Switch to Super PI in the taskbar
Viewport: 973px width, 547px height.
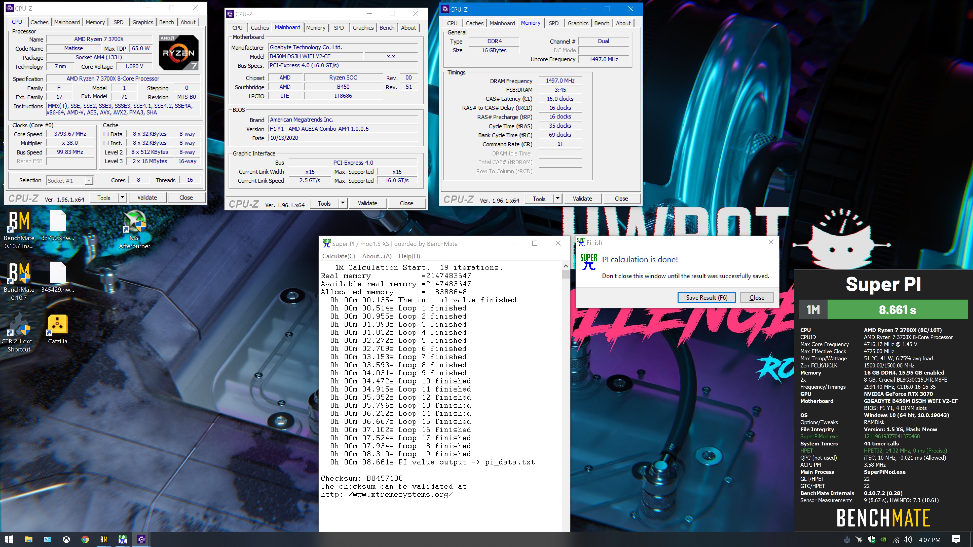[x=122, y=539]
